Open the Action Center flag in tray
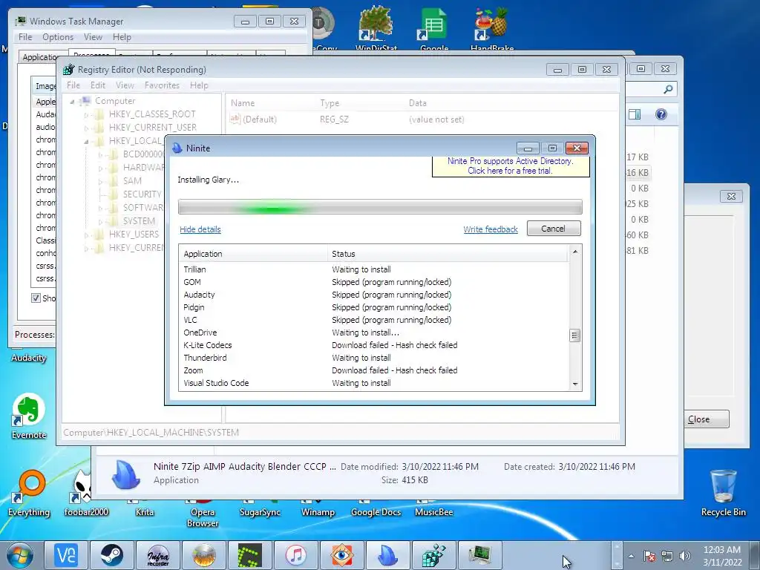760x570 pixels. click(x=649, y=556)
